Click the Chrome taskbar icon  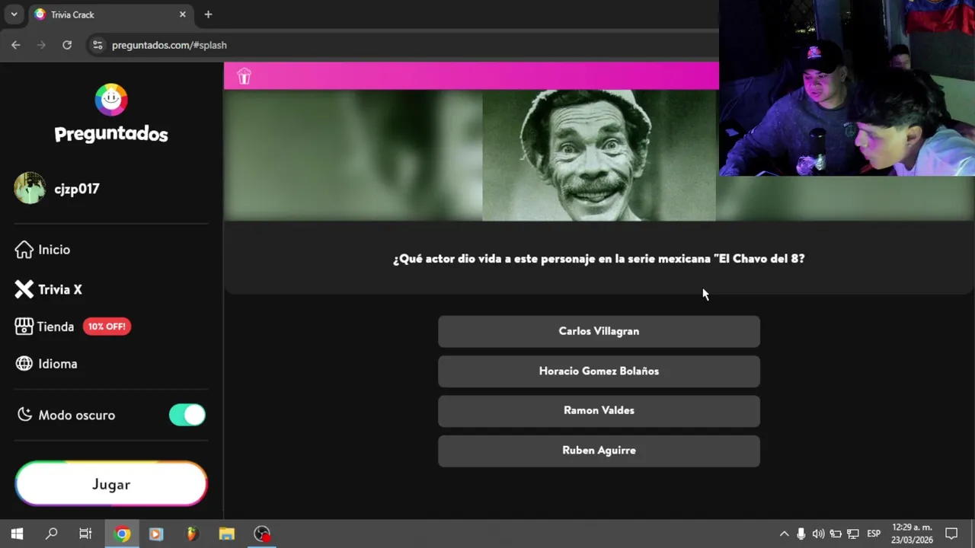coord(122,534)
